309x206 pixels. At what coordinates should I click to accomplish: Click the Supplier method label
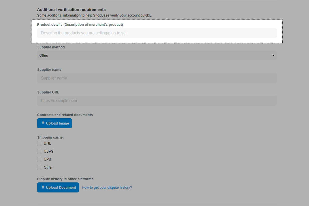[51, 47]
